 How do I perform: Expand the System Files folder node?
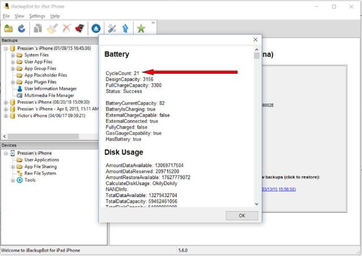pyautogui.click(x=12, y=55)
